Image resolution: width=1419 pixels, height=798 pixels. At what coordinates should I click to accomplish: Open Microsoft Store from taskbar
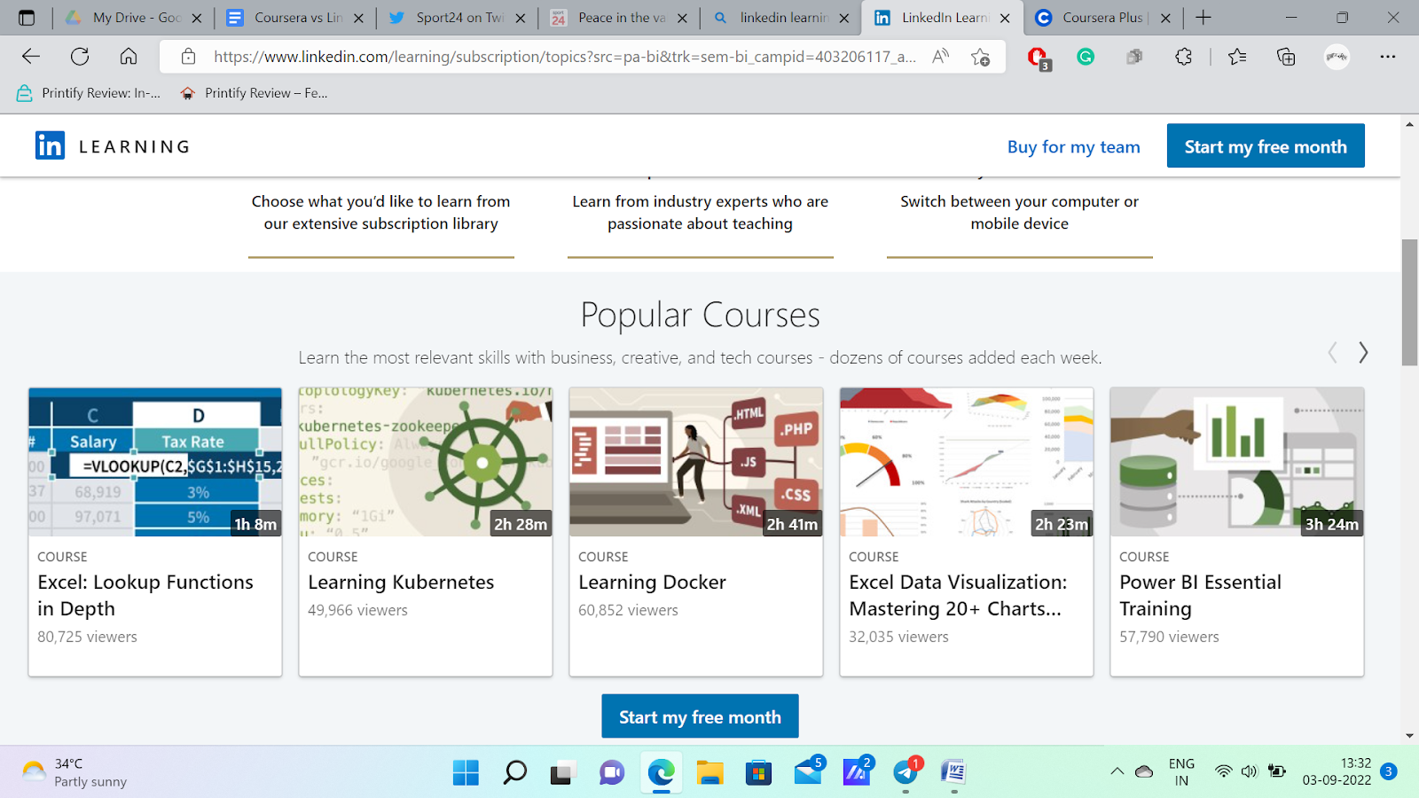point(758,772)
